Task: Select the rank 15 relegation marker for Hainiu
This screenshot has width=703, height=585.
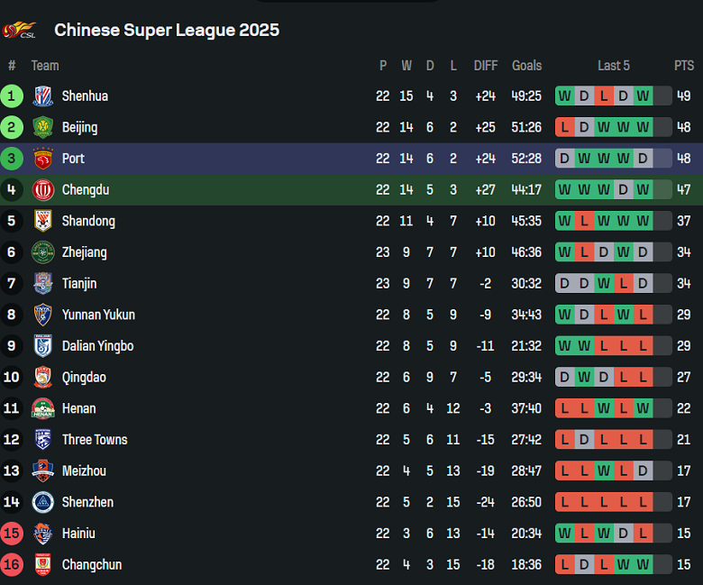Action: [12, 534]
